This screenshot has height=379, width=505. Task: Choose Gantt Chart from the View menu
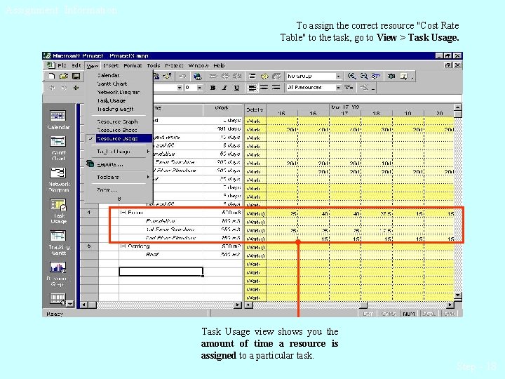click(x=112, y=84)
